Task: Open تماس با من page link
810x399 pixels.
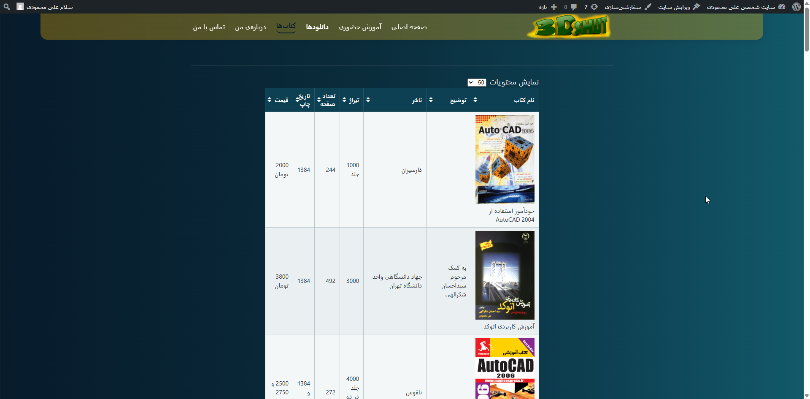Action: pyautogui.click(x=209, y=27)
